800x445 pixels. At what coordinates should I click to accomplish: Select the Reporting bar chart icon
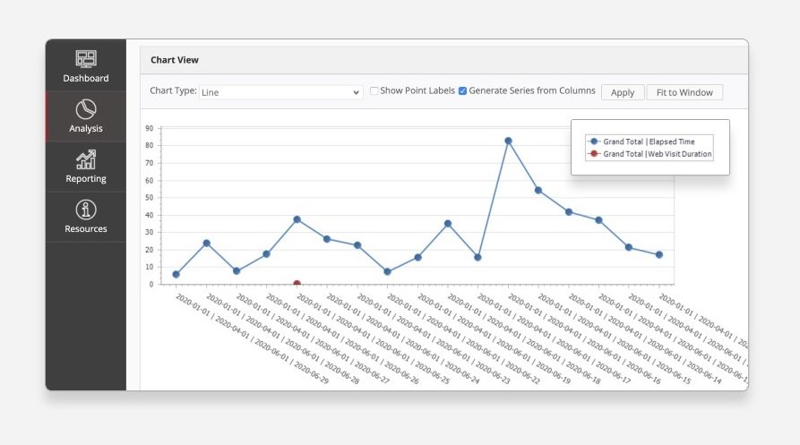[x=86, y=159]
